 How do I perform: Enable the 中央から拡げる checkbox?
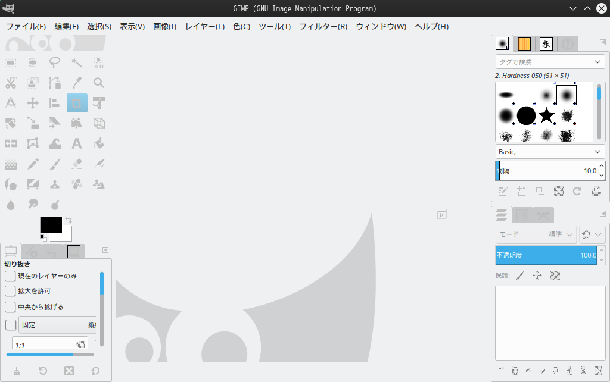pos(10,307)
